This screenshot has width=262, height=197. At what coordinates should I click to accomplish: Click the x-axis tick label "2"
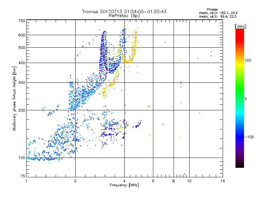pos(75,181)
